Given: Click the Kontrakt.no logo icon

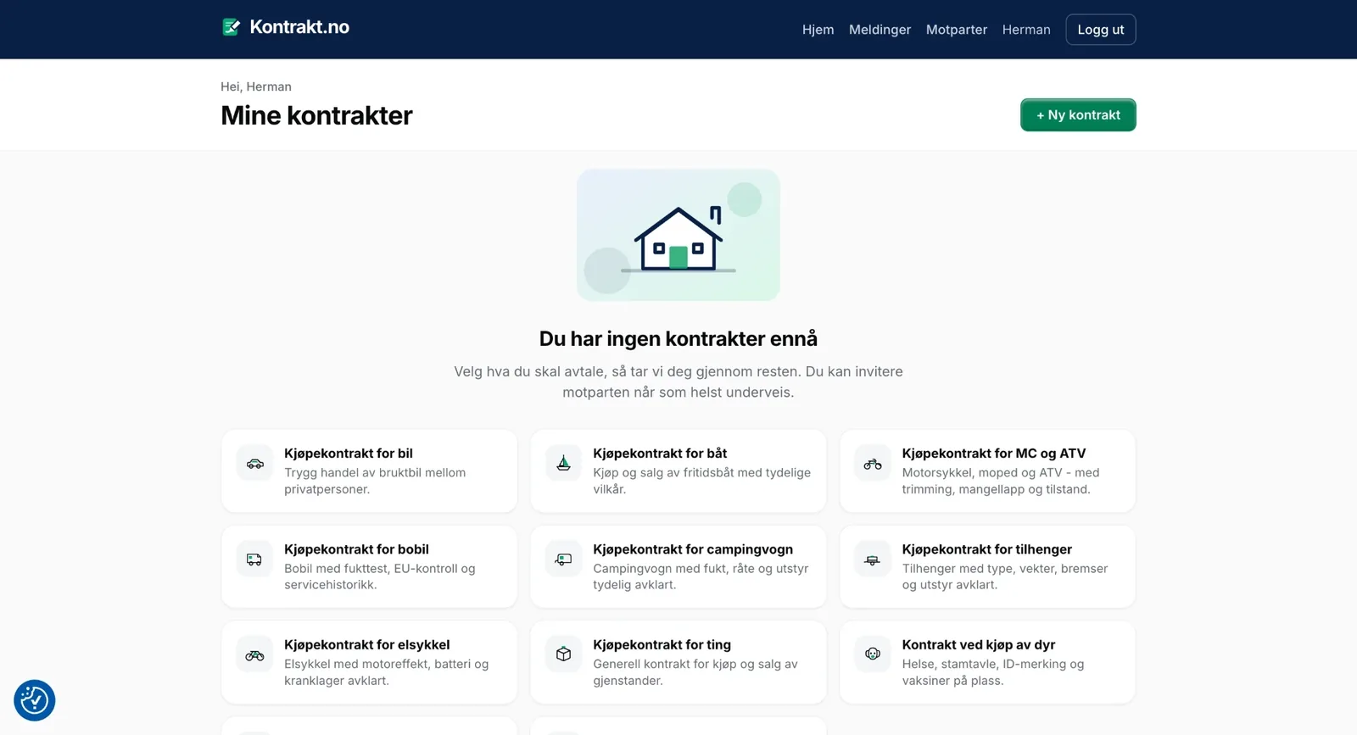Looking at the screenshot, I should point(231,27).
